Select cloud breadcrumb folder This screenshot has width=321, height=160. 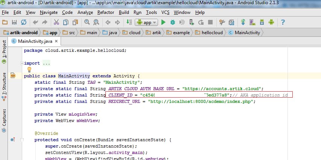click(131, 33)
